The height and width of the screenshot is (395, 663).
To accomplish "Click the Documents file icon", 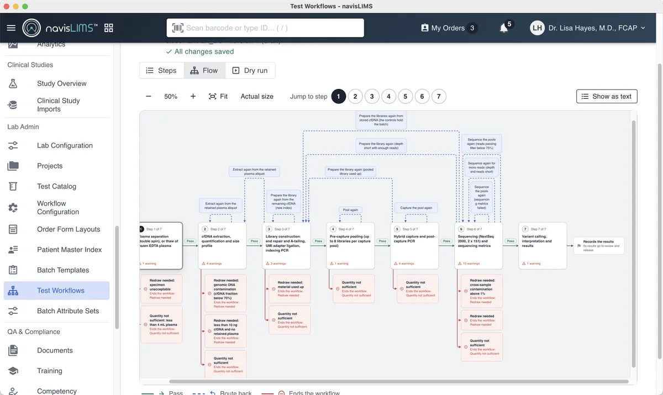I will (x=13, y=350).
